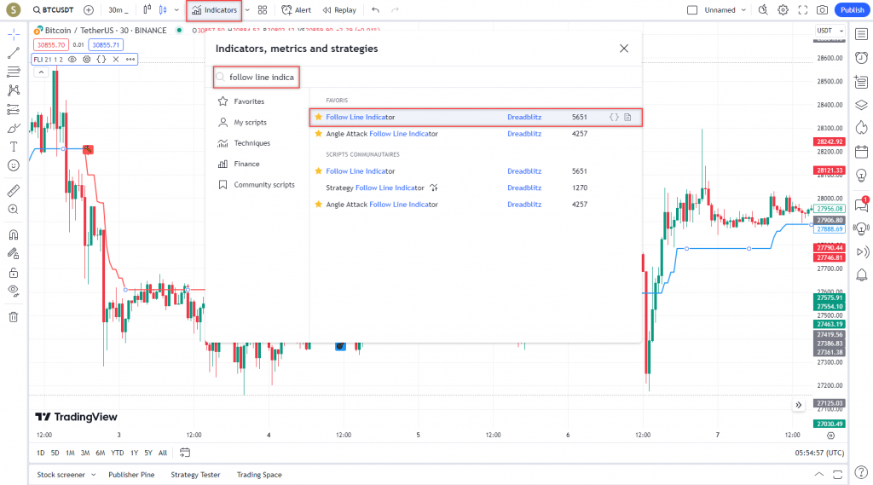Open FLI indicator source code braces
Screen dimensions: 873x485
101,59
